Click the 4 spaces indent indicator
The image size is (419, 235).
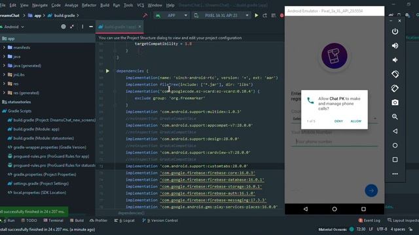tap(398, 229)
